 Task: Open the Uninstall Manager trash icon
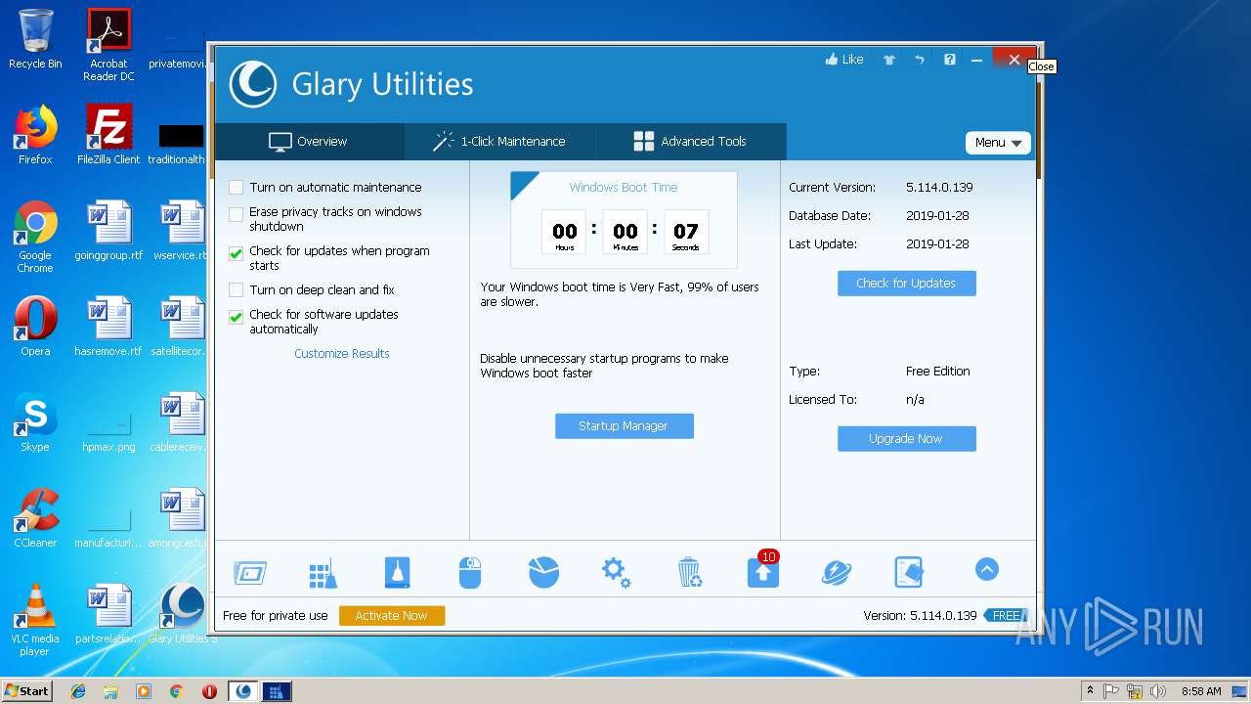coord(689,572)
